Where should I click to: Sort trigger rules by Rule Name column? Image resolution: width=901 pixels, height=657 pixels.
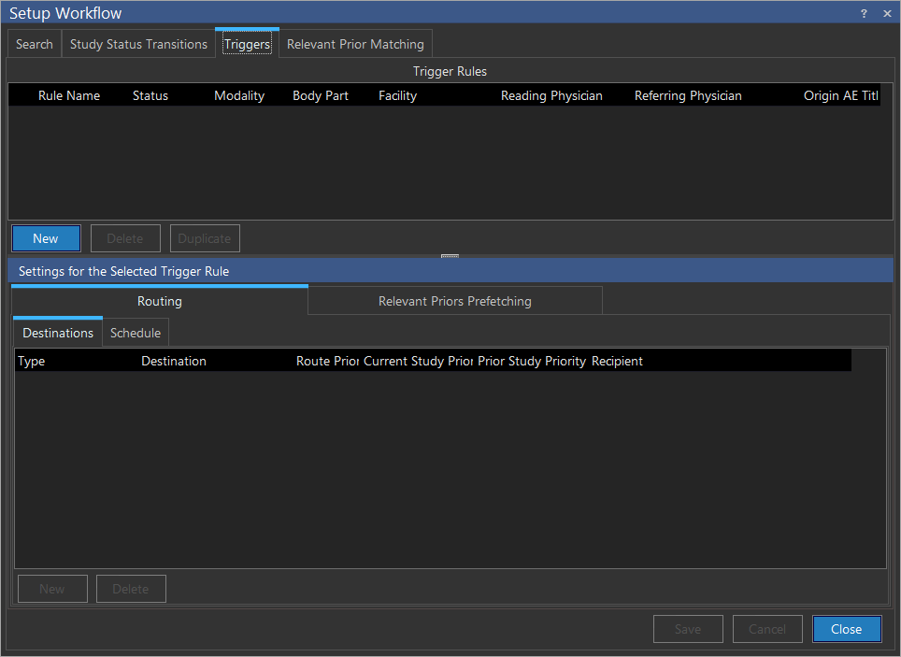click(x=69, y=95)
